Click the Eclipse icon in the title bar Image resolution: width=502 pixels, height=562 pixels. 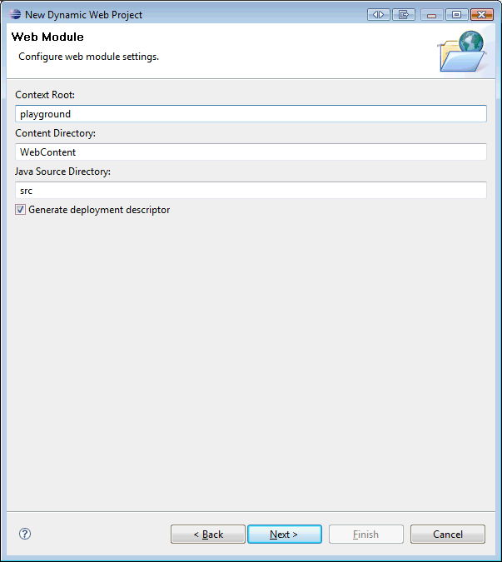(x=16, y=14)
